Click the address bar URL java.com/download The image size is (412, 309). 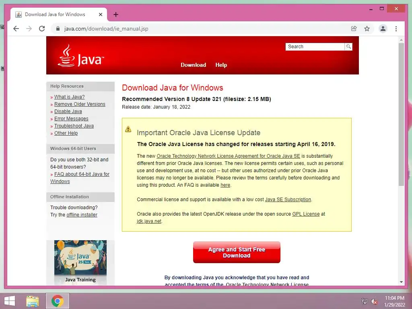point(106,29)
